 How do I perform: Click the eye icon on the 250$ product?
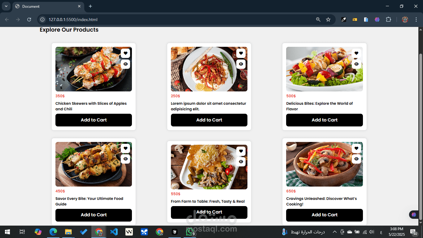[241, 64]
